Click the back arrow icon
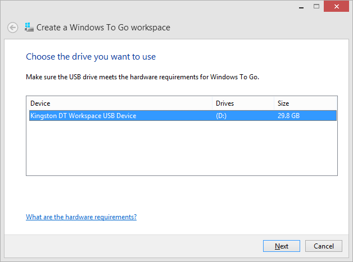353x262 pixels. [x=12, y=28]
